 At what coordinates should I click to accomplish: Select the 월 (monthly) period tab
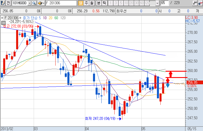tap(92, 3)
